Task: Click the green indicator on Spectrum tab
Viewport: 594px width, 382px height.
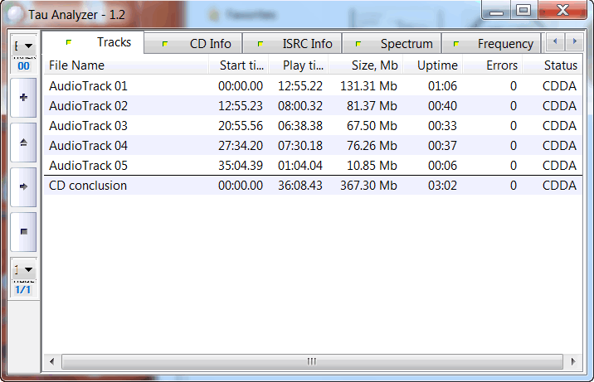Action: [x=358, y=44]
